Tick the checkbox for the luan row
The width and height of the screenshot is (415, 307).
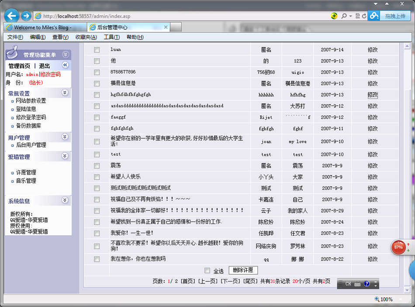pyautogui.click(x=97, y=50)
